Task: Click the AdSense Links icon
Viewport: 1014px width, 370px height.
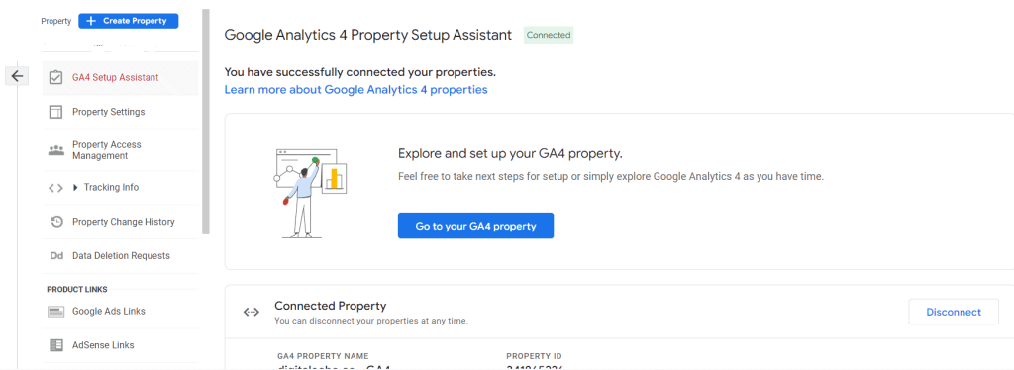Action: [56, 345]
